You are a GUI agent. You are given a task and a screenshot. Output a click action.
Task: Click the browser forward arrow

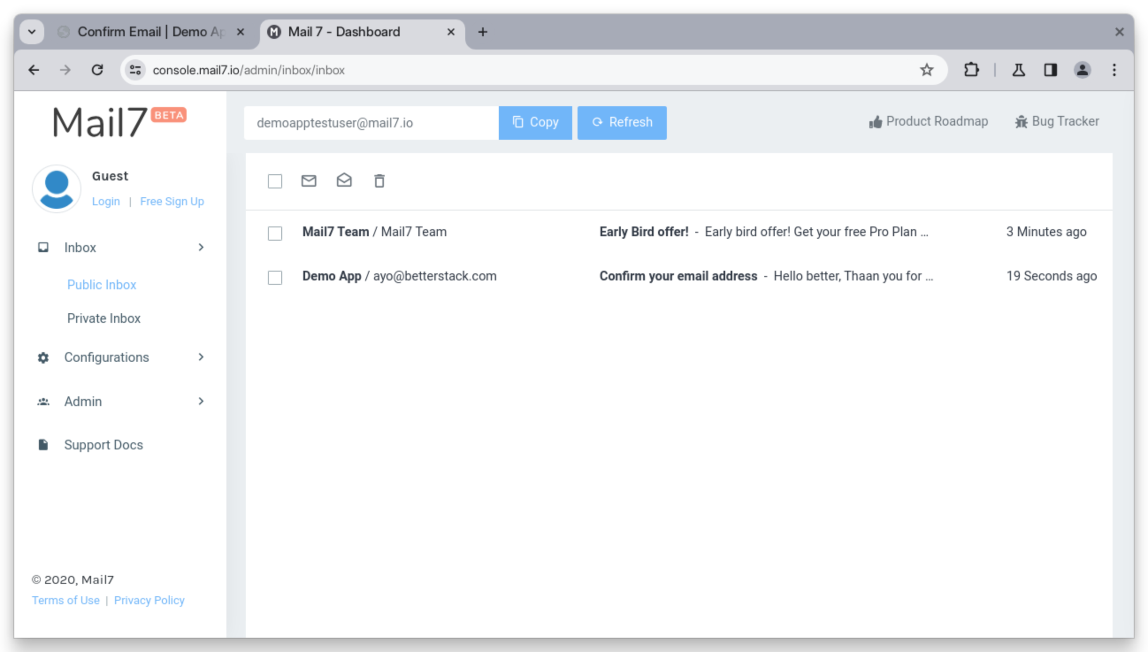click(x=65, y=70)
